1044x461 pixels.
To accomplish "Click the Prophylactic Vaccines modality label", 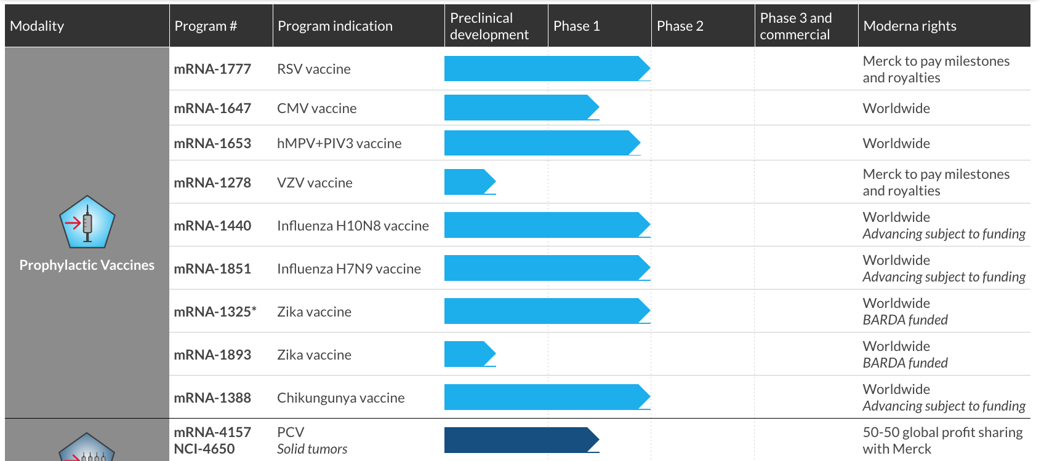I will pos(87,265).
